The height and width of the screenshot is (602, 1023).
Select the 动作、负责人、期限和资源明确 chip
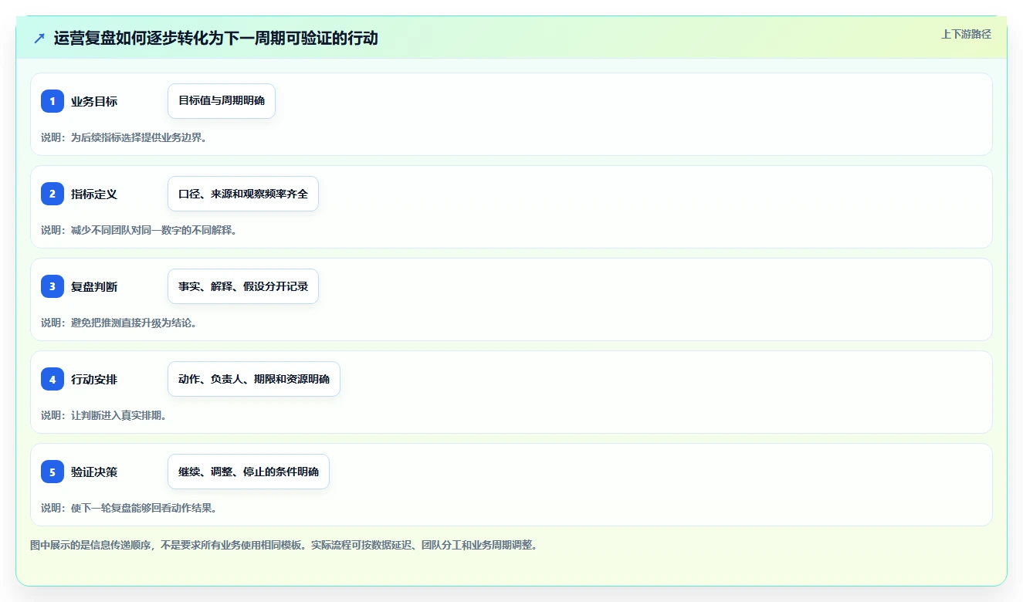click(254, 379)
